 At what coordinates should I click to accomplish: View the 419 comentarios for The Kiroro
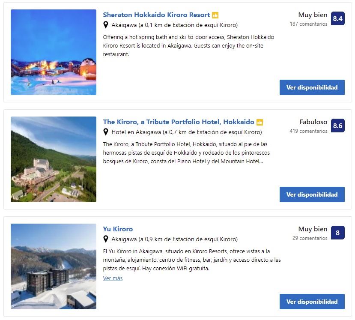coord(308,131)
